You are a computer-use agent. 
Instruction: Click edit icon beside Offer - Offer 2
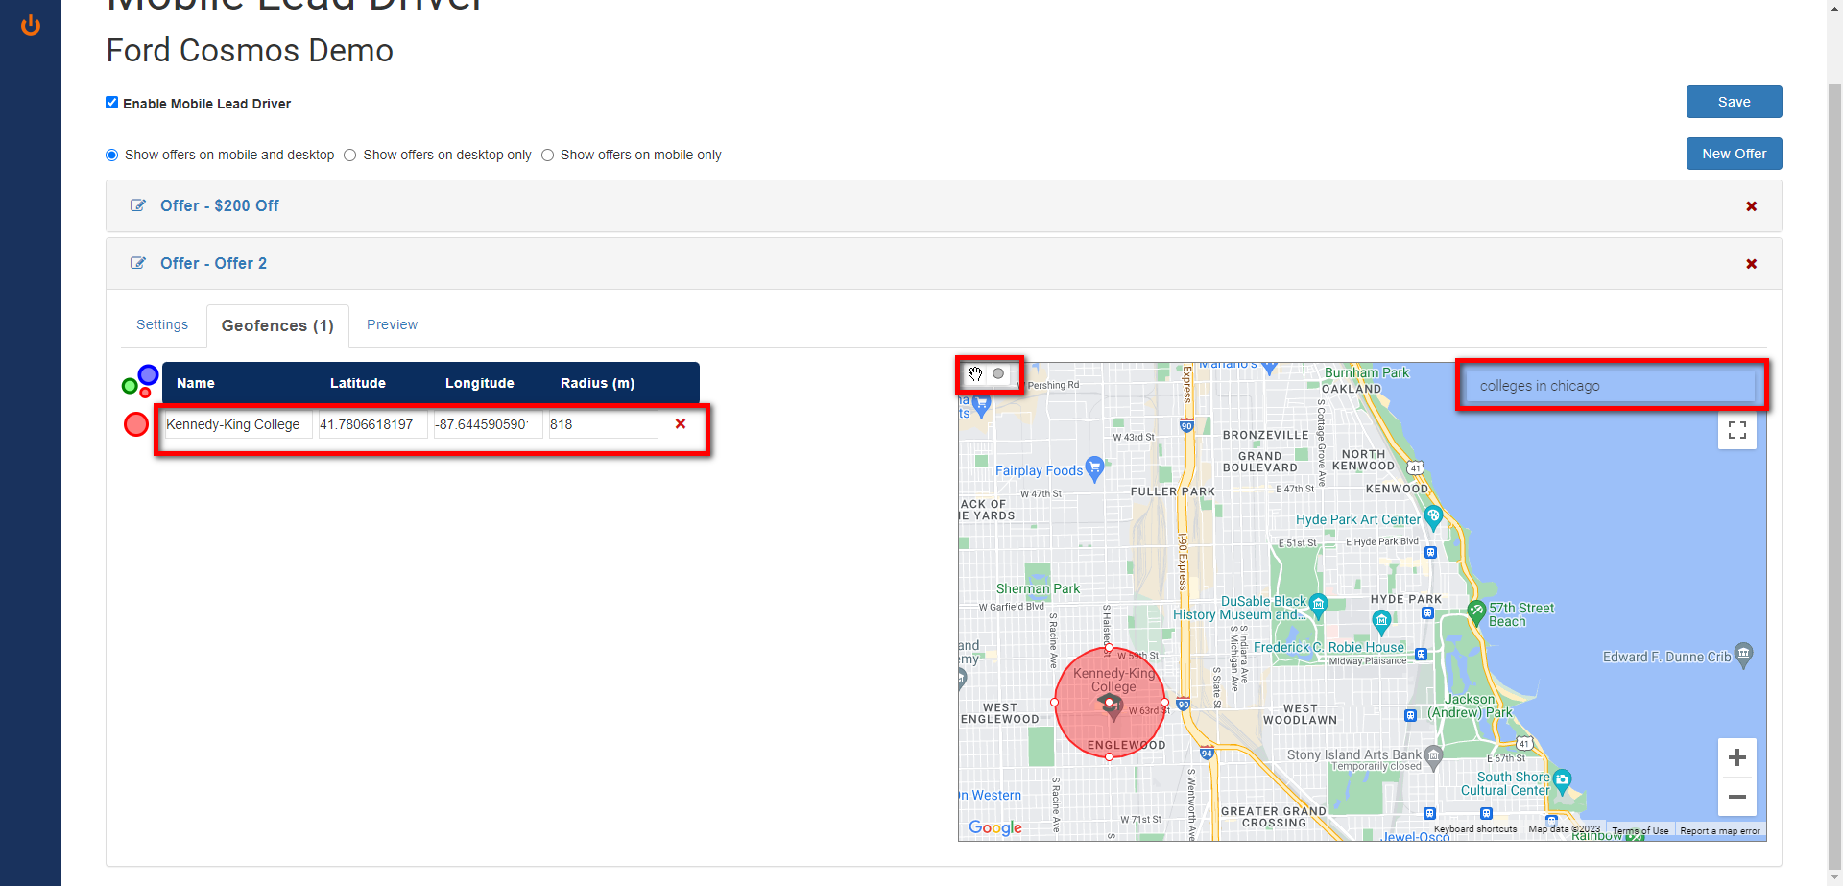coord(138,263)
